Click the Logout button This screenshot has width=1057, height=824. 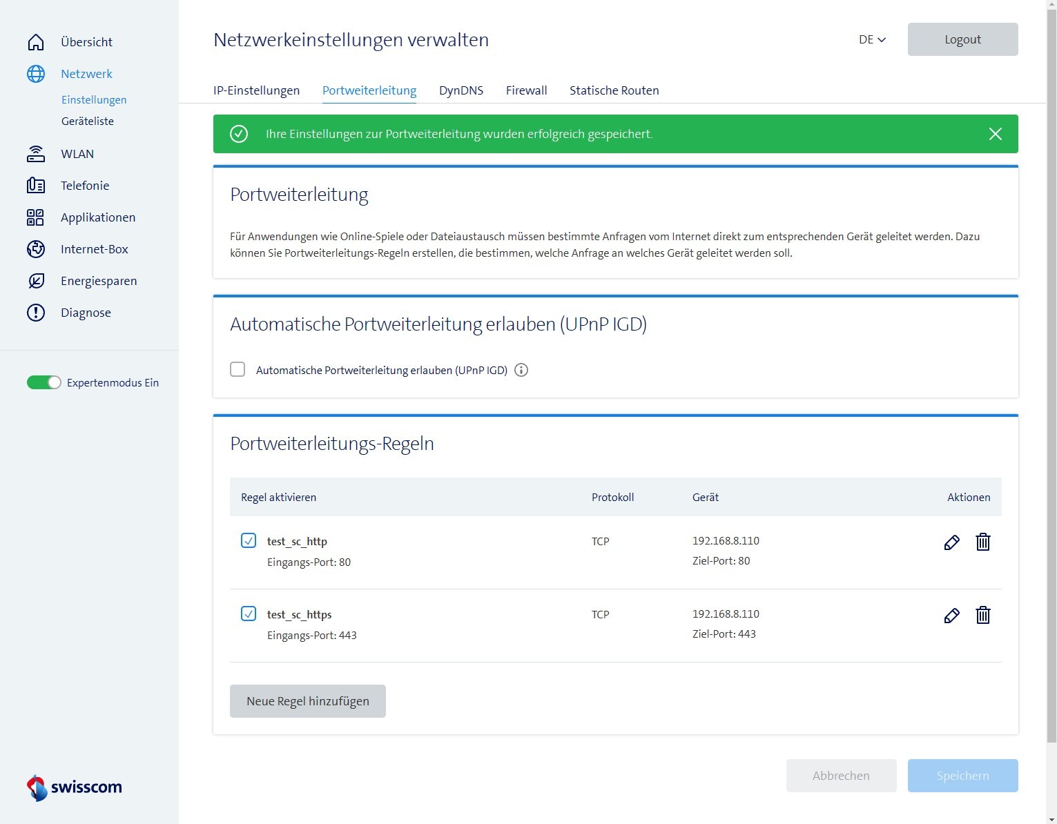[x=962, y=39]
